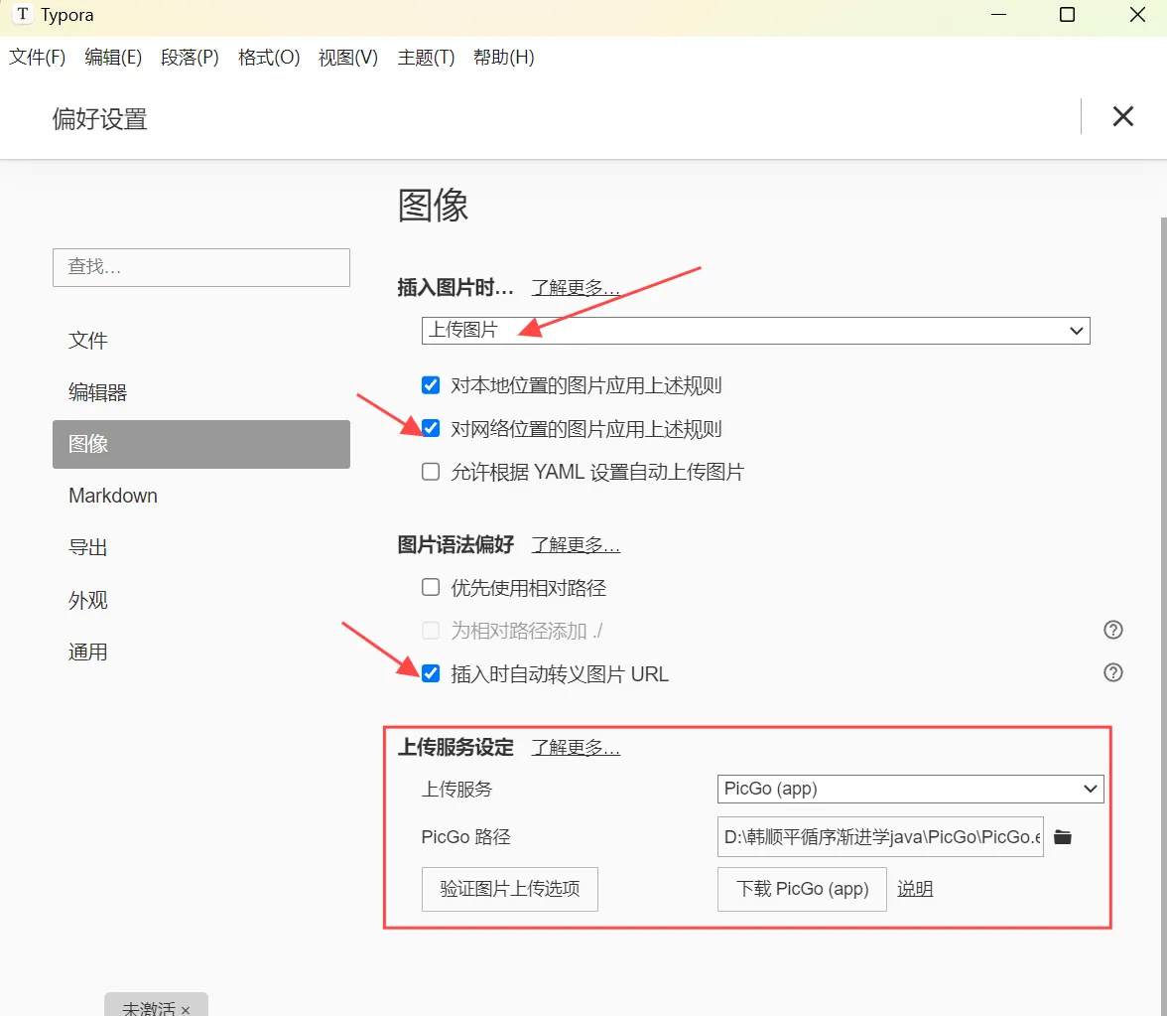Click 验证图片上传选项 button
1167x1016 pixels.
(509, 889)
